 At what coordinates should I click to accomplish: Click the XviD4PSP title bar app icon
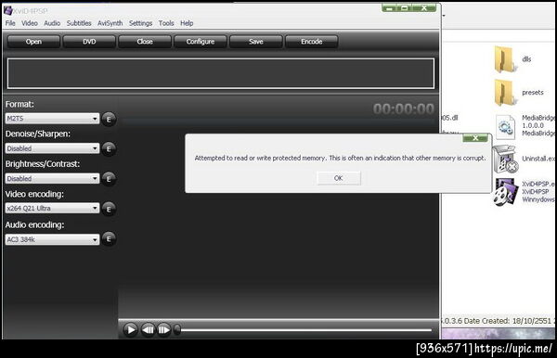[7, 10]
